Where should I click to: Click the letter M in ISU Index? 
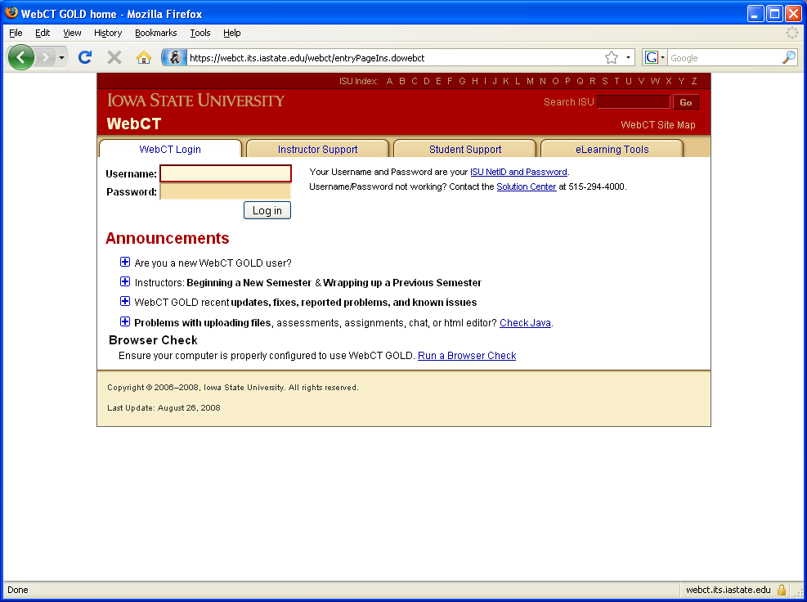530,81
